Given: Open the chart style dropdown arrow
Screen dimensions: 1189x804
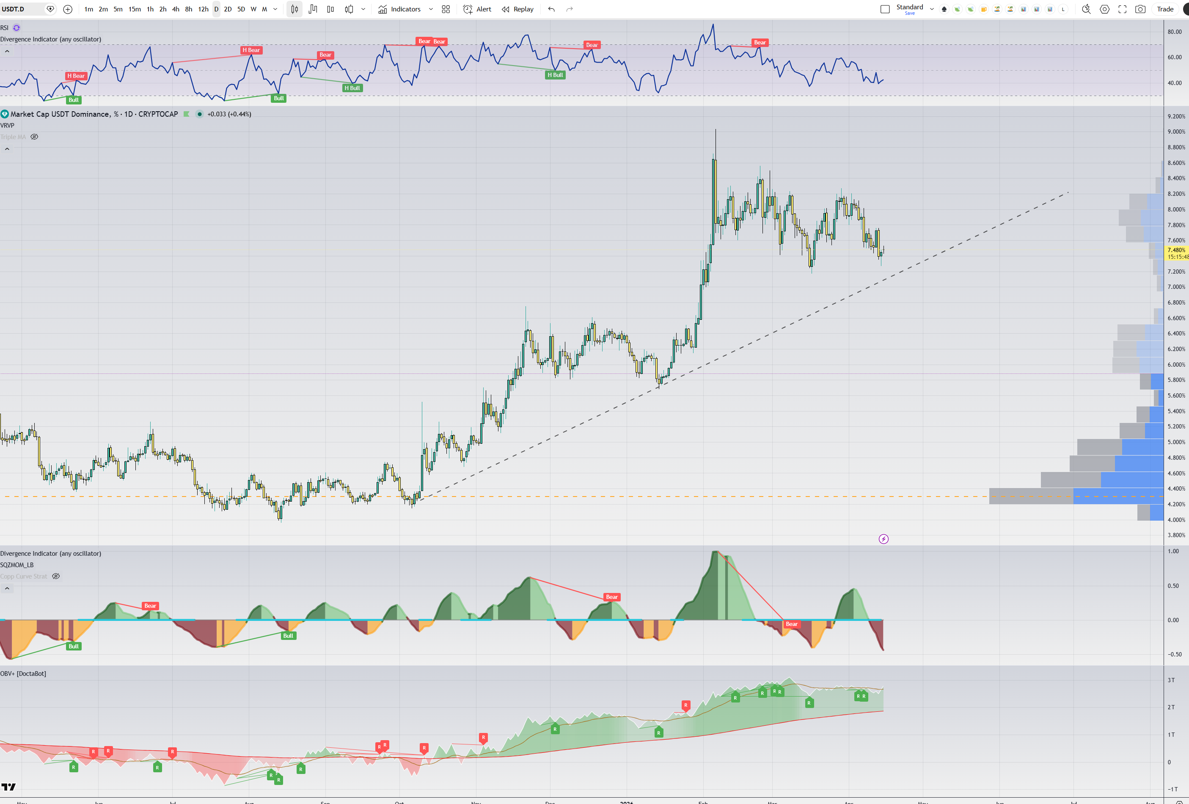Looking at the screenshot, I should coord(363,9).
